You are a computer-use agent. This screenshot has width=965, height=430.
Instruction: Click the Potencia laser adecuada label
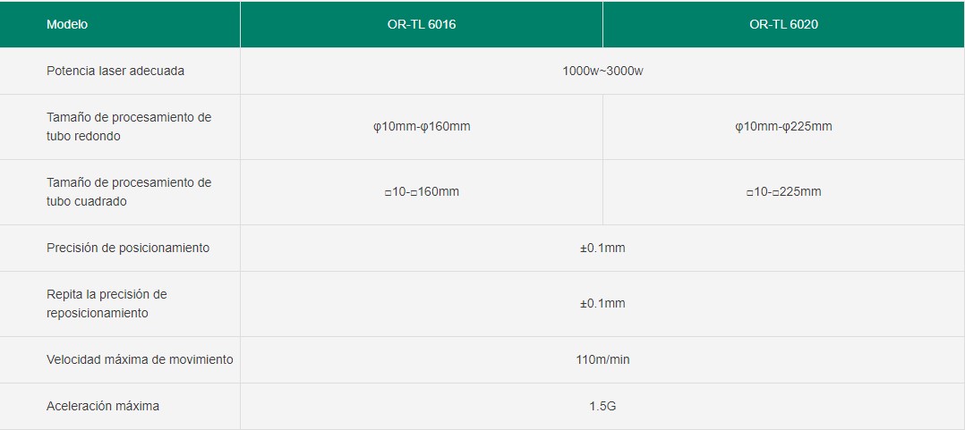pos(115,71)
